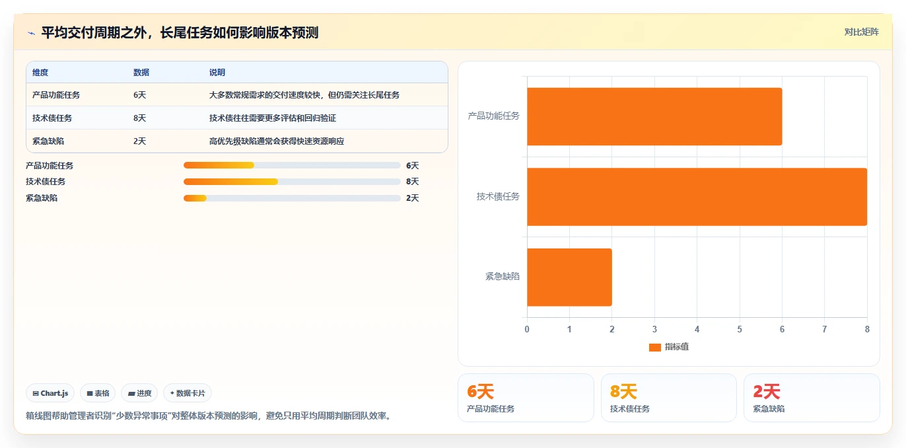Click the x-axis tick label 8

pos(867,329)
